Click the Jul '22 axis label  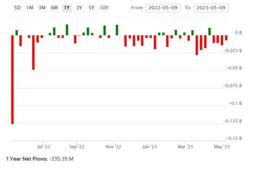(x=43, y=147)
